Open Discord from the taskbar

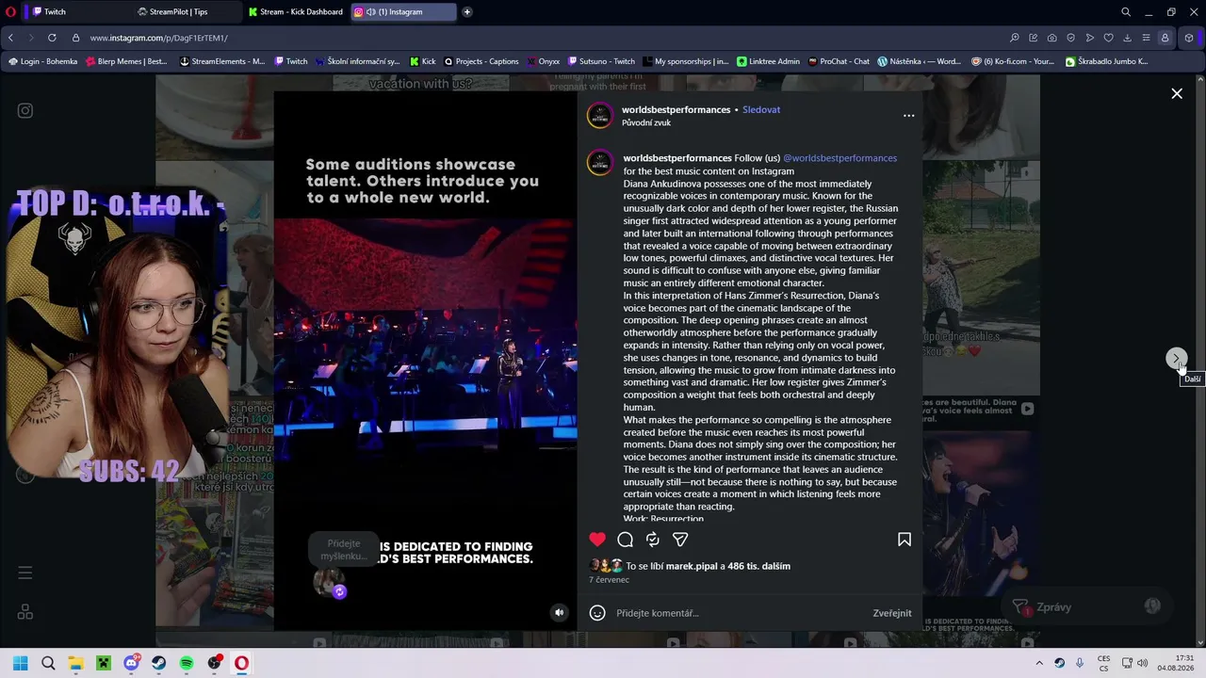[131, 663]
